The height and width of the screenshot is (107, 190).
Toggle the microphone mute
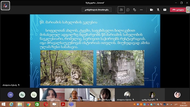pyautogui.click(x=158, y=10)
